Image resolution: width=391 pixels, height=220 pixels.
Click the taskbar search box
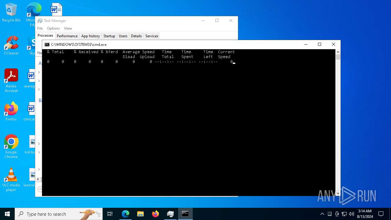click(59, 214)
